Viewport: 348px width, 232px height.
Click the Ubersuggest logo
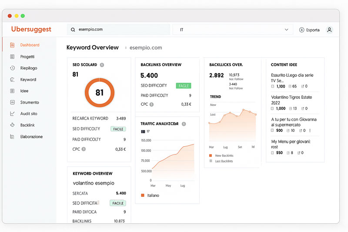pyautogui.click(x=31, y=29)
